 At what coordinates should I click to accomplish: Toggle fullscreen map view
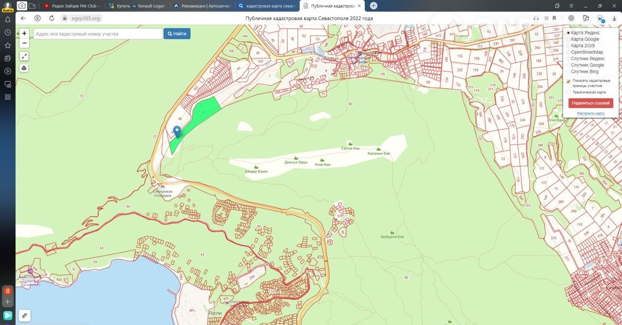coord(24,56)
